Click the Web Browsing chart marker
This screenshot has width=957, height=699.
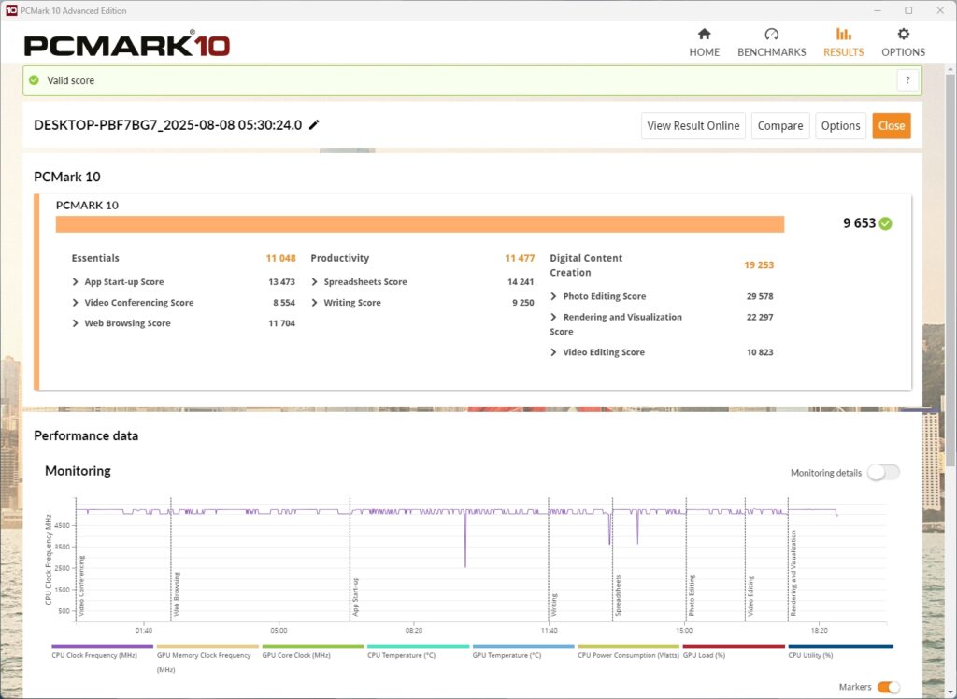click(x=177, y=594)
